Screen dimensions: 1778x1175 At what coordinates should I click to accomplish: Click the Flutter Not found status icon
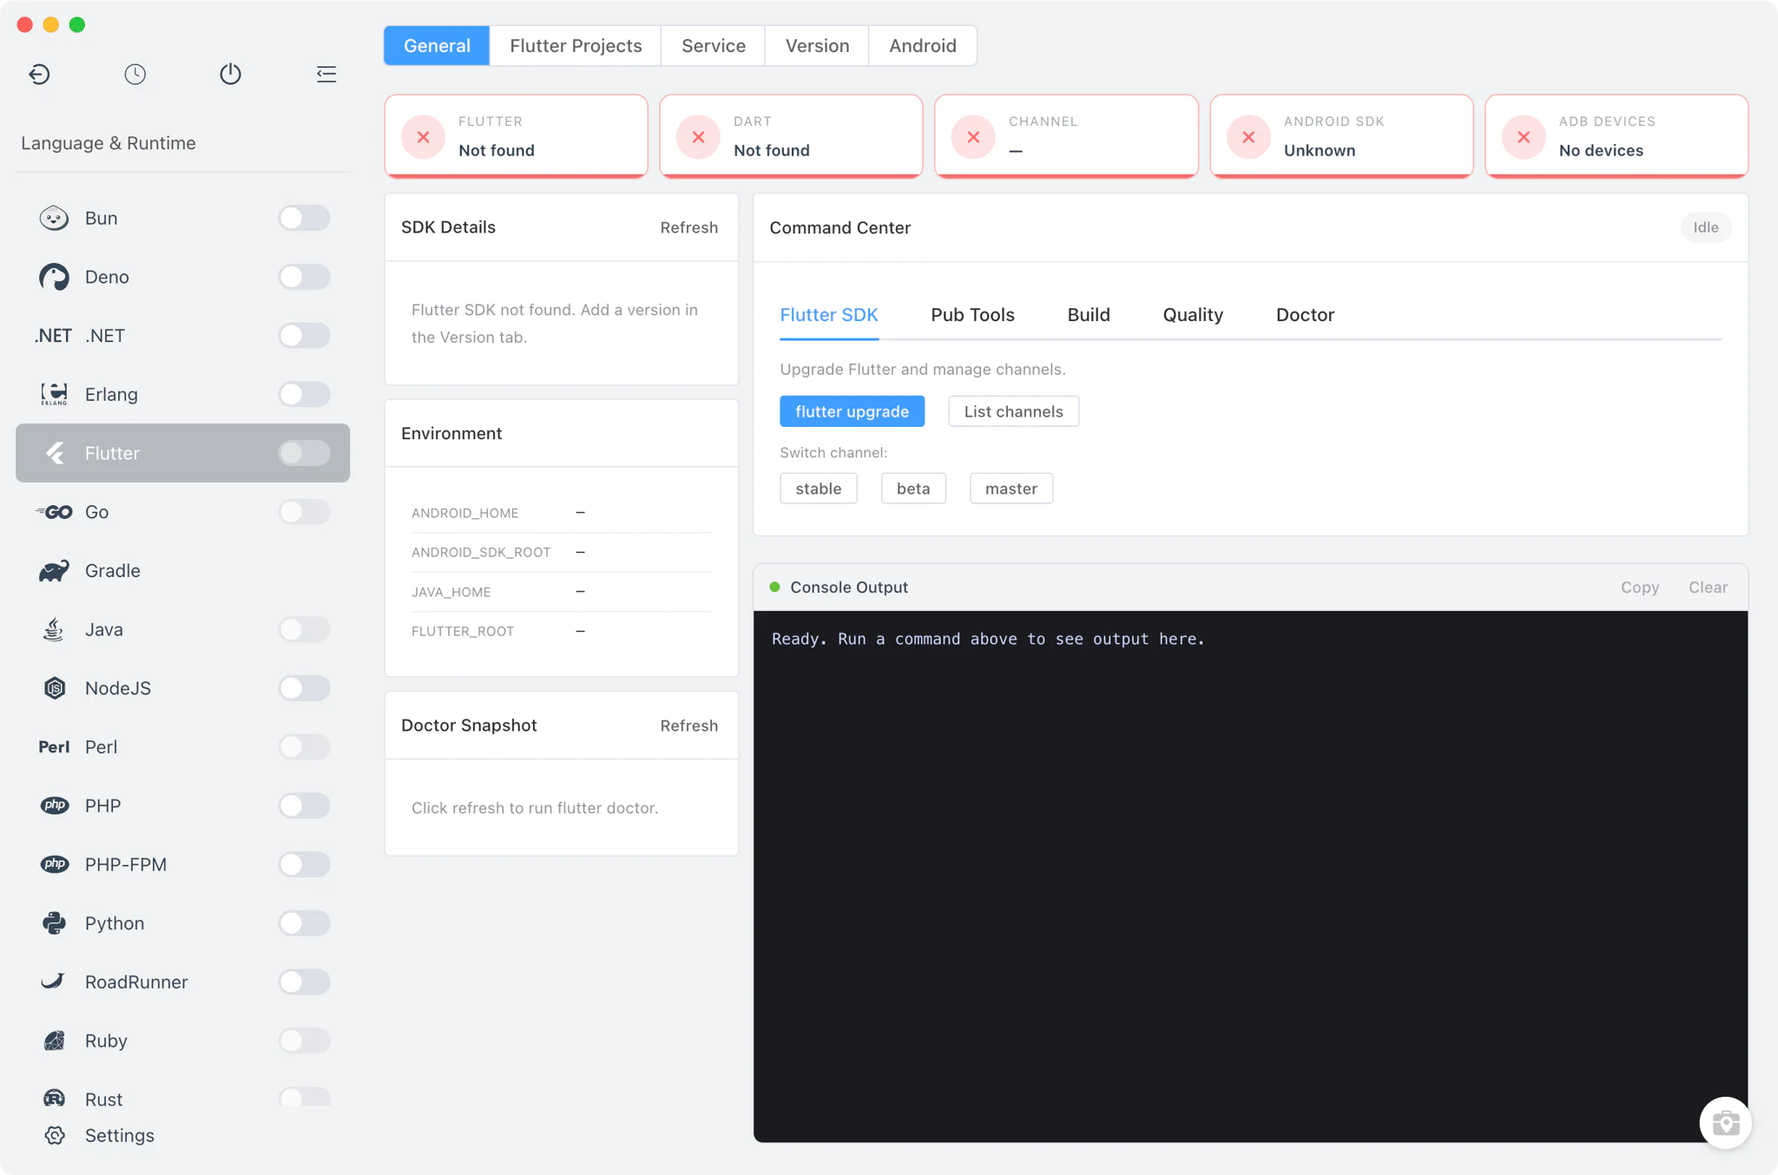point(423,137)
